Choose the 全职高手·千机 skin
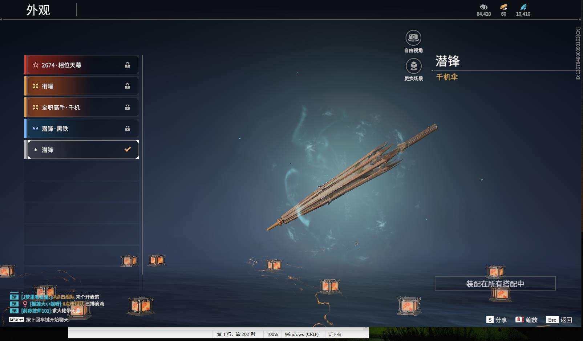 tap(82, 107)
